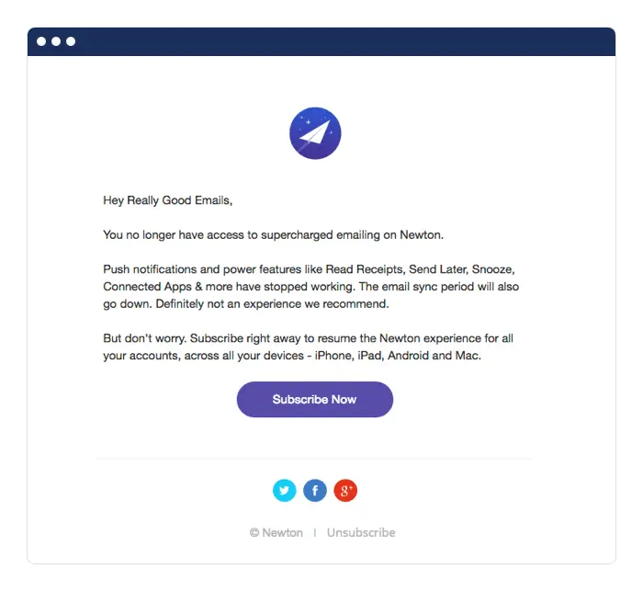Screen dimensions: 643x591
Task: Click the sentence about losing supercharged emailing access
Action: pos(273,234)
